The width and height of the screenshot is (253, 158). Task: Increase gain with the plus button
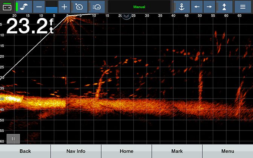(64, 7)
